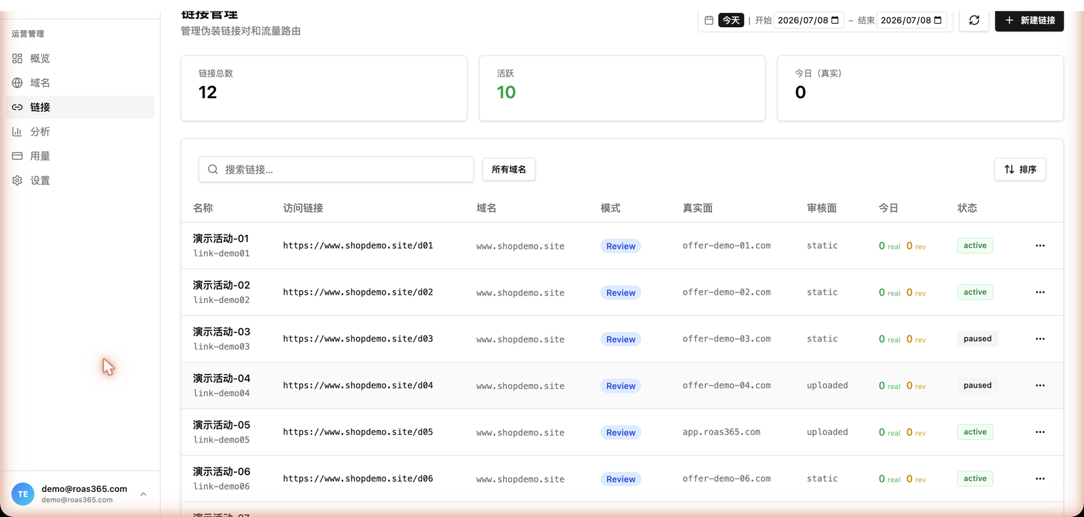Click the 结束 date field 2026/07/08
Image resolution: width=1084 pixels, height=517 pixels.
pos(911,20)
